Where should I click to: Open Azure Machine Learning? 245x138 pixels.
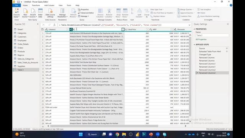coord(208,16)
